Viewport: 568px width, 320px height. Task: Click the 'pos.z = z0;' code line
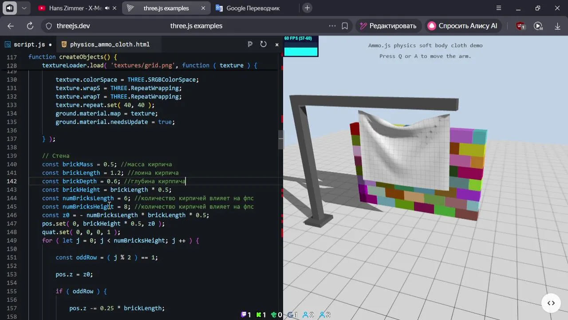point(74,274)
